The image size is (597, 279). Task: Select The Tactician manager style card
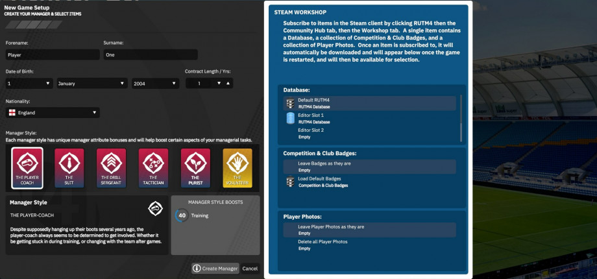coord(153,168)
